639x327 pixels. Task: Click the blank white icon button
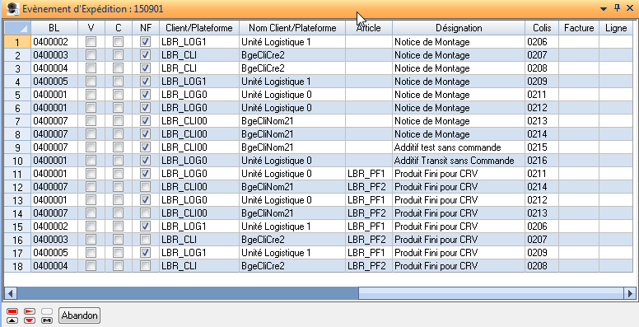[x=47, y=311]
